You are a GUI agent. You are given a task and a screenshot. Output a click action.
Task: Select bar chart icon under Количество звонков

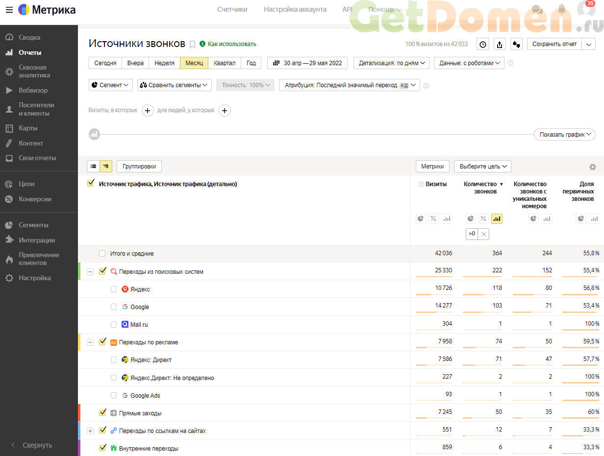pos(497,218)
